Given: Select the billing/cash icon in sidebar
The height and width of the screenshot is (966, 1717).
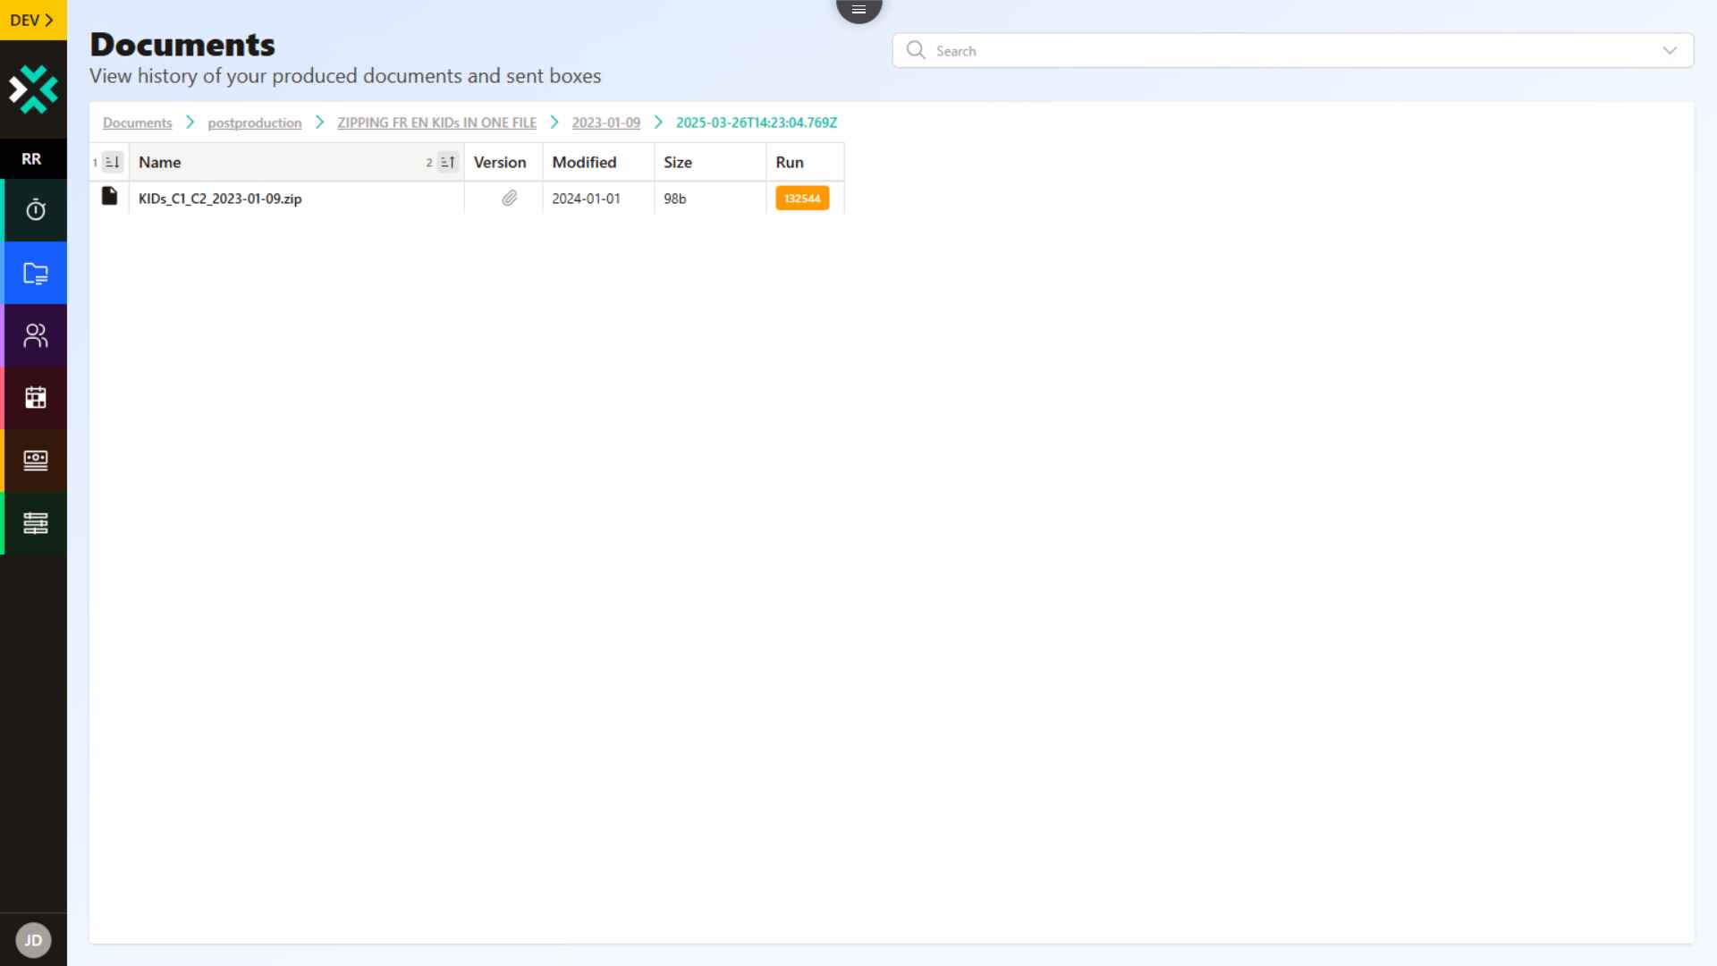Looking at the screenshot, I should [35, 461].
